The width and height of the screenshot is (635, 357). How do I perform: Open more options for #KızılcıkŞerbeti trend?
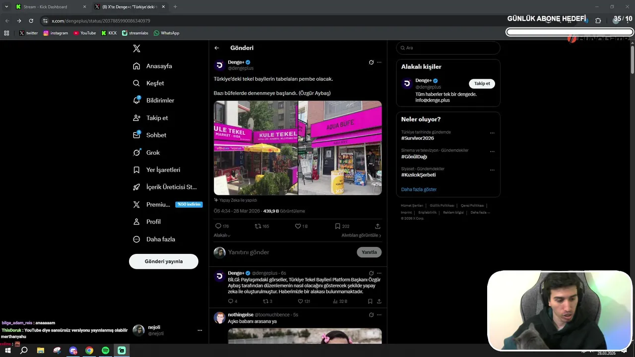[x=492, y=170]
